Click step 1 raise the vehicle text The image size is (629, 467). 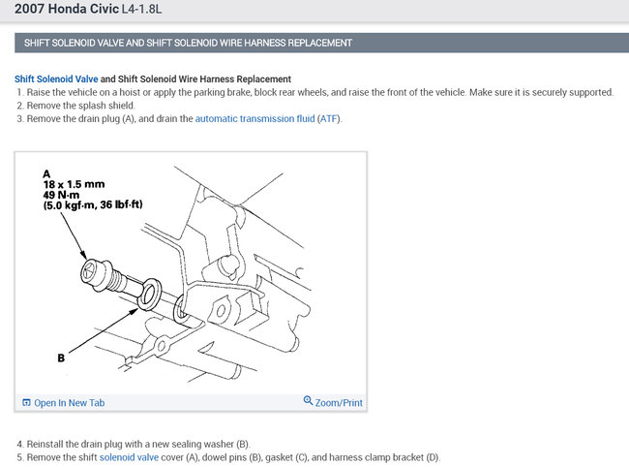click(315, 92)
